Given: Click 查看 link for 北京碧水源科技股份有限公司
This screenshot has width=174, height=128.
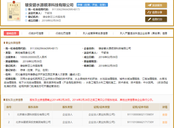Looking at the screenshot, I should pyautogui.click(x=165, y=115).
